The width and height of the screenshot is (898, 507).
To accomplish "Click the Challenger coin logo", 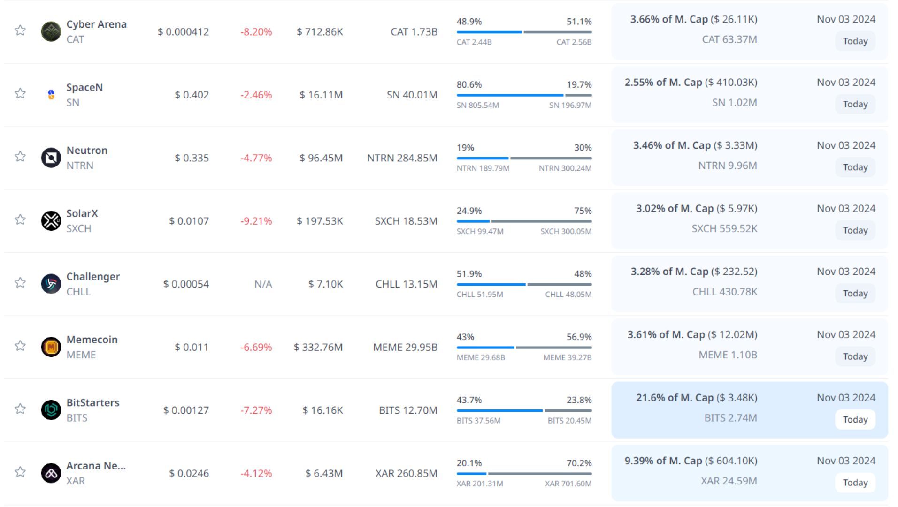I will pyautogui.click(x=51, y=284).
